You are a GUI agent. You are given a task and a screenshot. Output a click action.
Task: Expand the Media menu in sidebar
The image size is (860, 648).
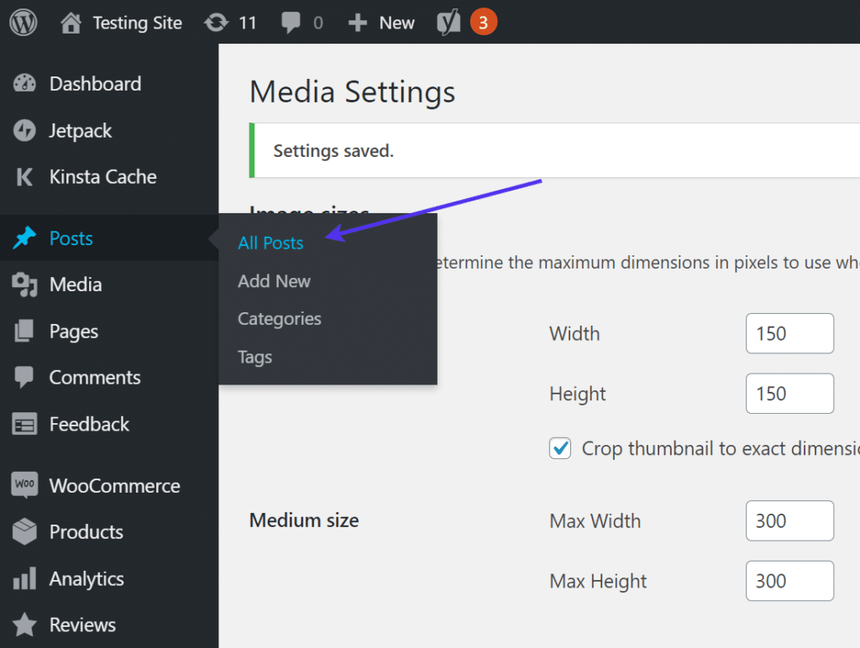point(75,285)
